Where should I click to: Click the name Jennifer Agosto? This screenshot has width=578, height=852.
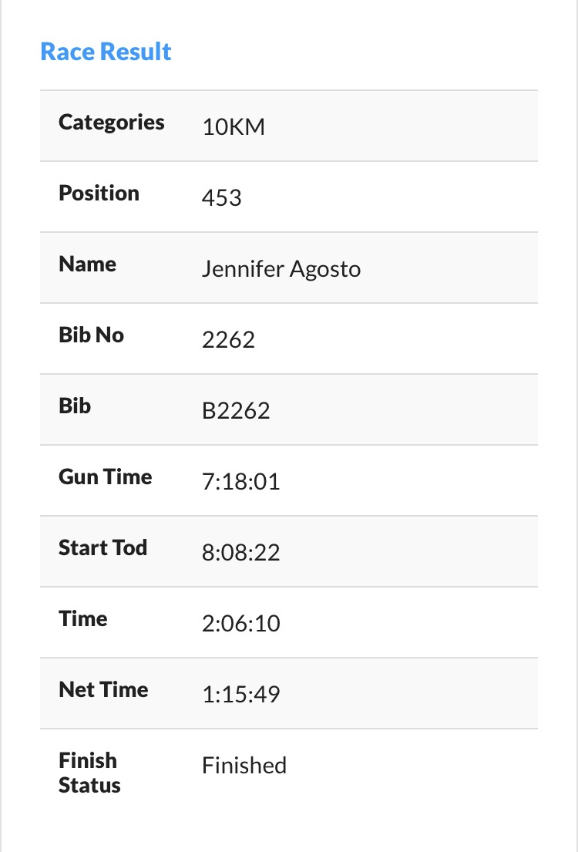281,269
